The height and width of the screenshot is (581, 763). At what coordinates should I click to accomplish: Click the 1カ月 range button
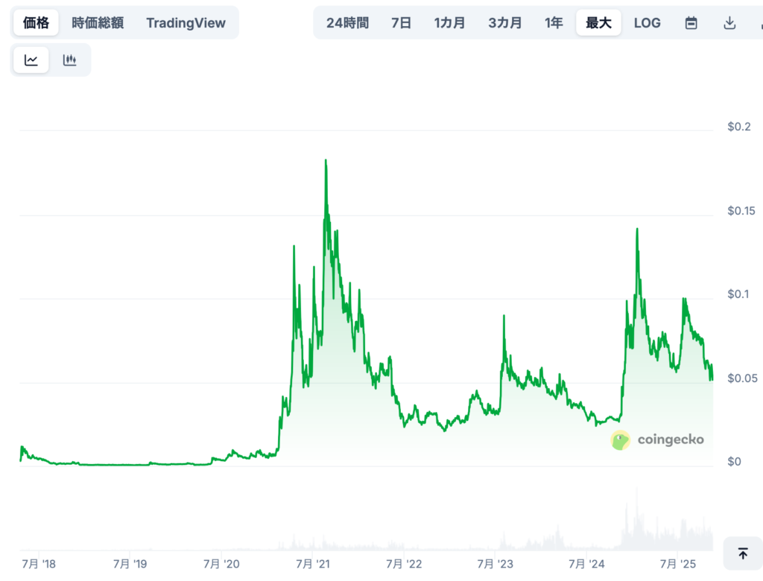click(449, 22)
